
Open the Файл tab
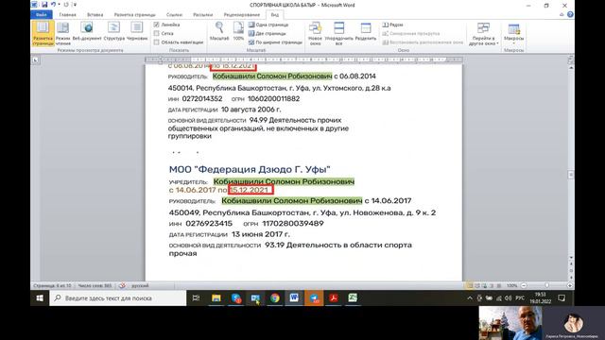click(x=41, y=15)
